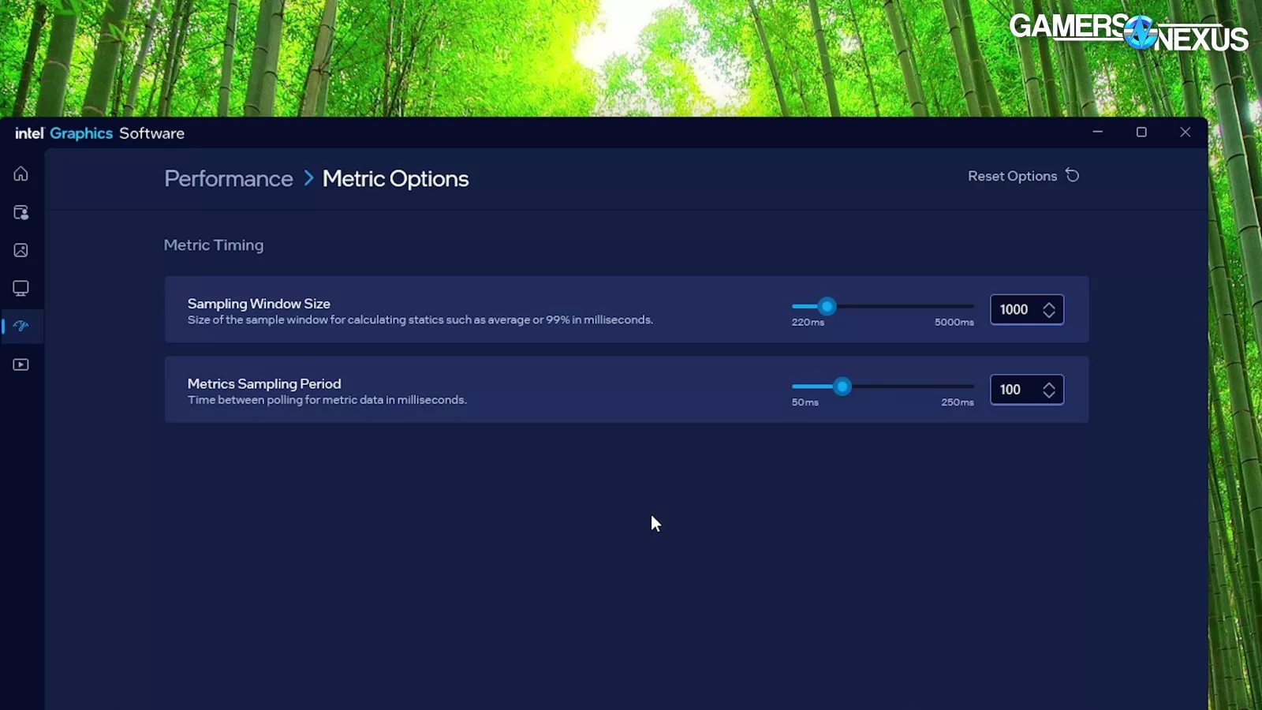Select the Performance gauge icon
Image resolution: width=1262 pixels, height=710 pixels.
tap(21, 326)
